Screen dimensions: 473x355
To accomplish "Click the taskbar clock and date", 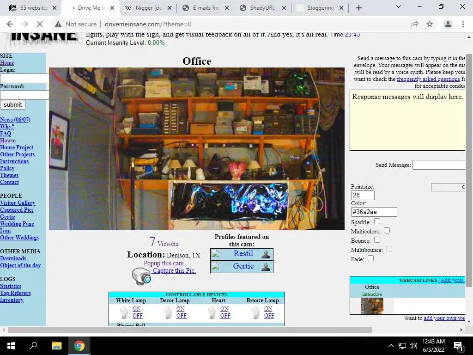I will coord(433,346).
